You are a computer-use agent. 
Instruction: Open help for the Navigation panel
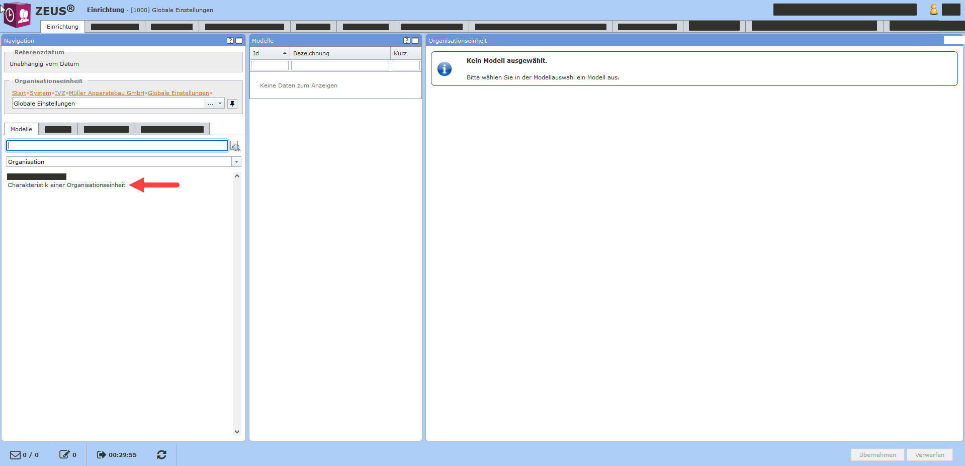(x=230, y=41)
